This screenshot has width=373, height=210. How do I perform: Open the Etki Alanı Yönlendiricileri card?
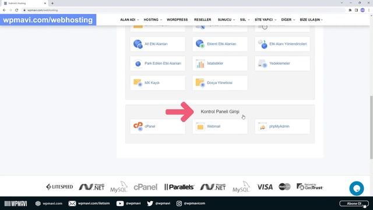(x=282, y=44)
